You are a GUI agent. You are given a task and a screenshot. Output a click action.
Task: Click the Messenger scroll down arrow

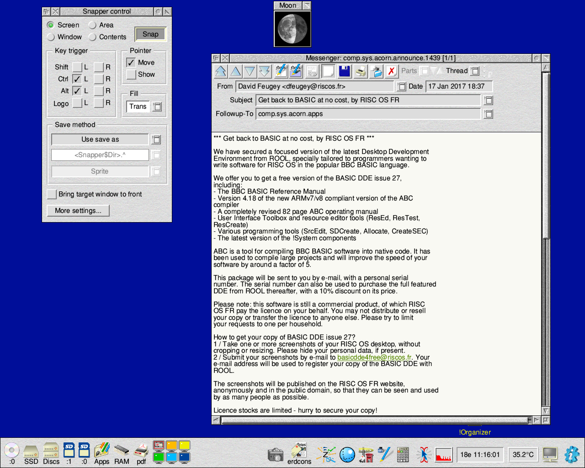545,411
